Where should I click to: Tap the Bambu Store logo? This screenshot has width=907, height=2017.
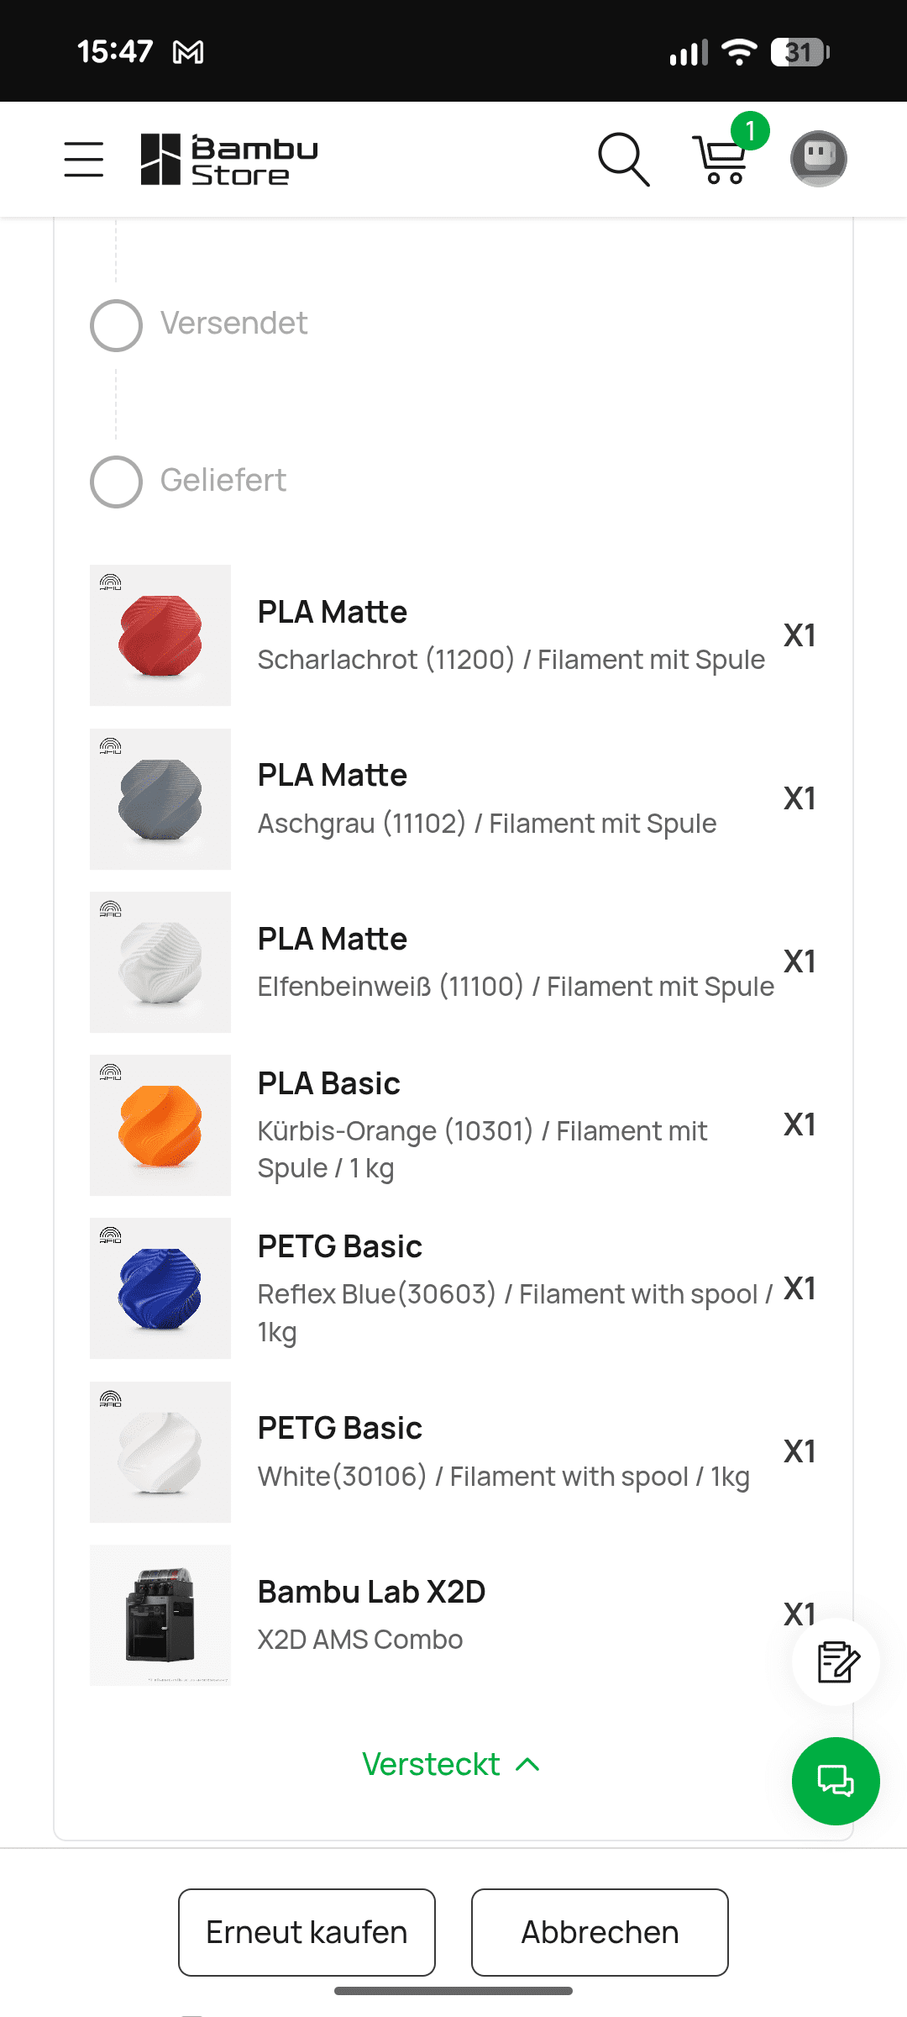(x=229, y=159)
